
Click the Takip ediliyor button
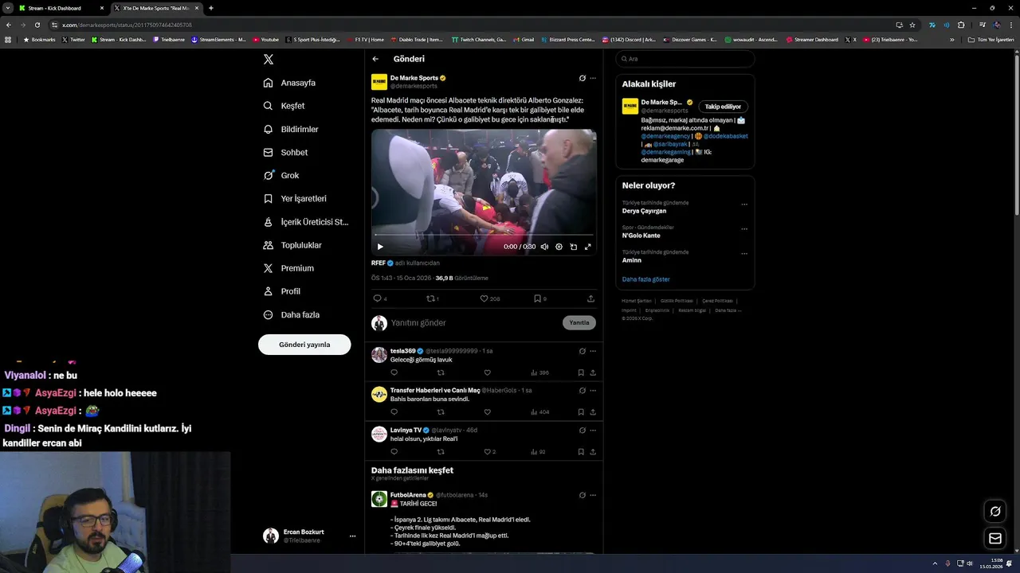[723, 107]
